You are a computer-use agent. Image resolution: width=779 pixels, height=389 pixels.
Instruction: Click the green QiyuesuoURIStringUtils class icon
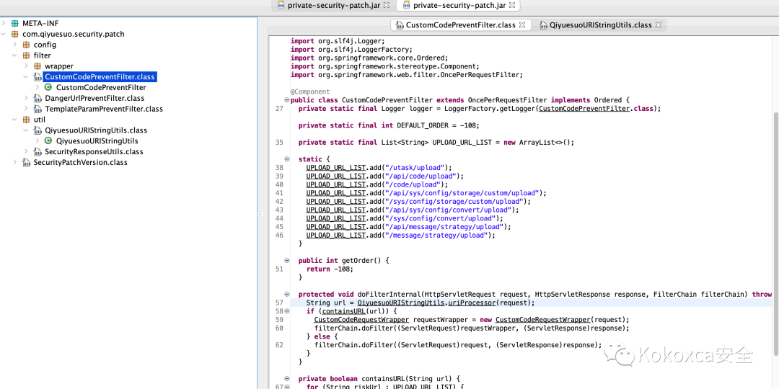point(48,141)
